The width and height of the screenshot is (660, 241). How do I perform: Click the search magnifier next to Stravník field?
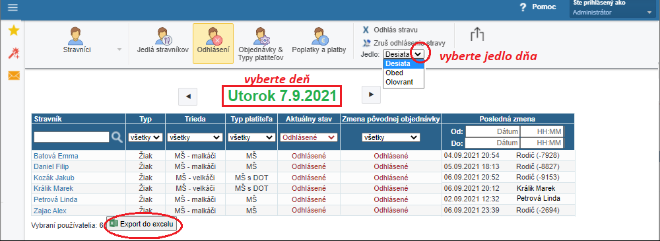[x=117, y=137]
